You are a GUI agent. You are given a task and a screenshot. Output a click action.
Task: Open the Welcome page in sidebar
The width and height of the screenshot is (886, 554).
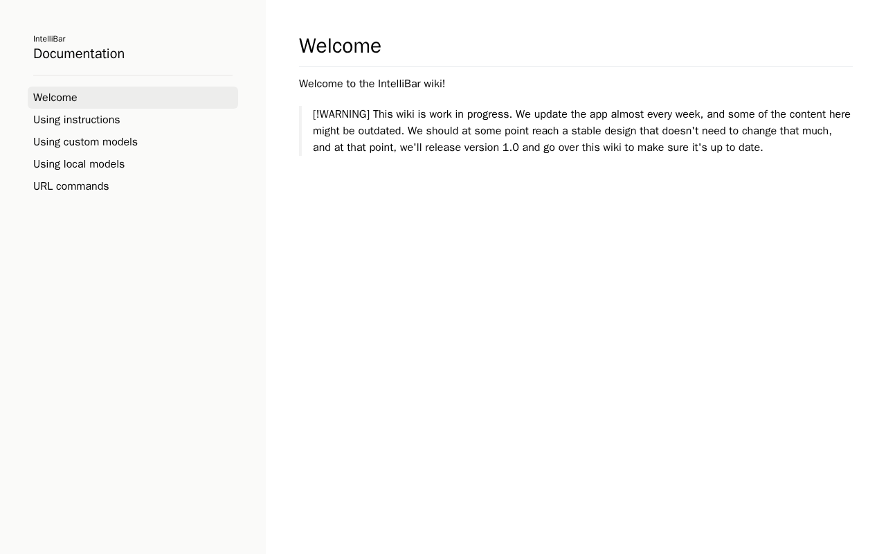coord(133,98)
